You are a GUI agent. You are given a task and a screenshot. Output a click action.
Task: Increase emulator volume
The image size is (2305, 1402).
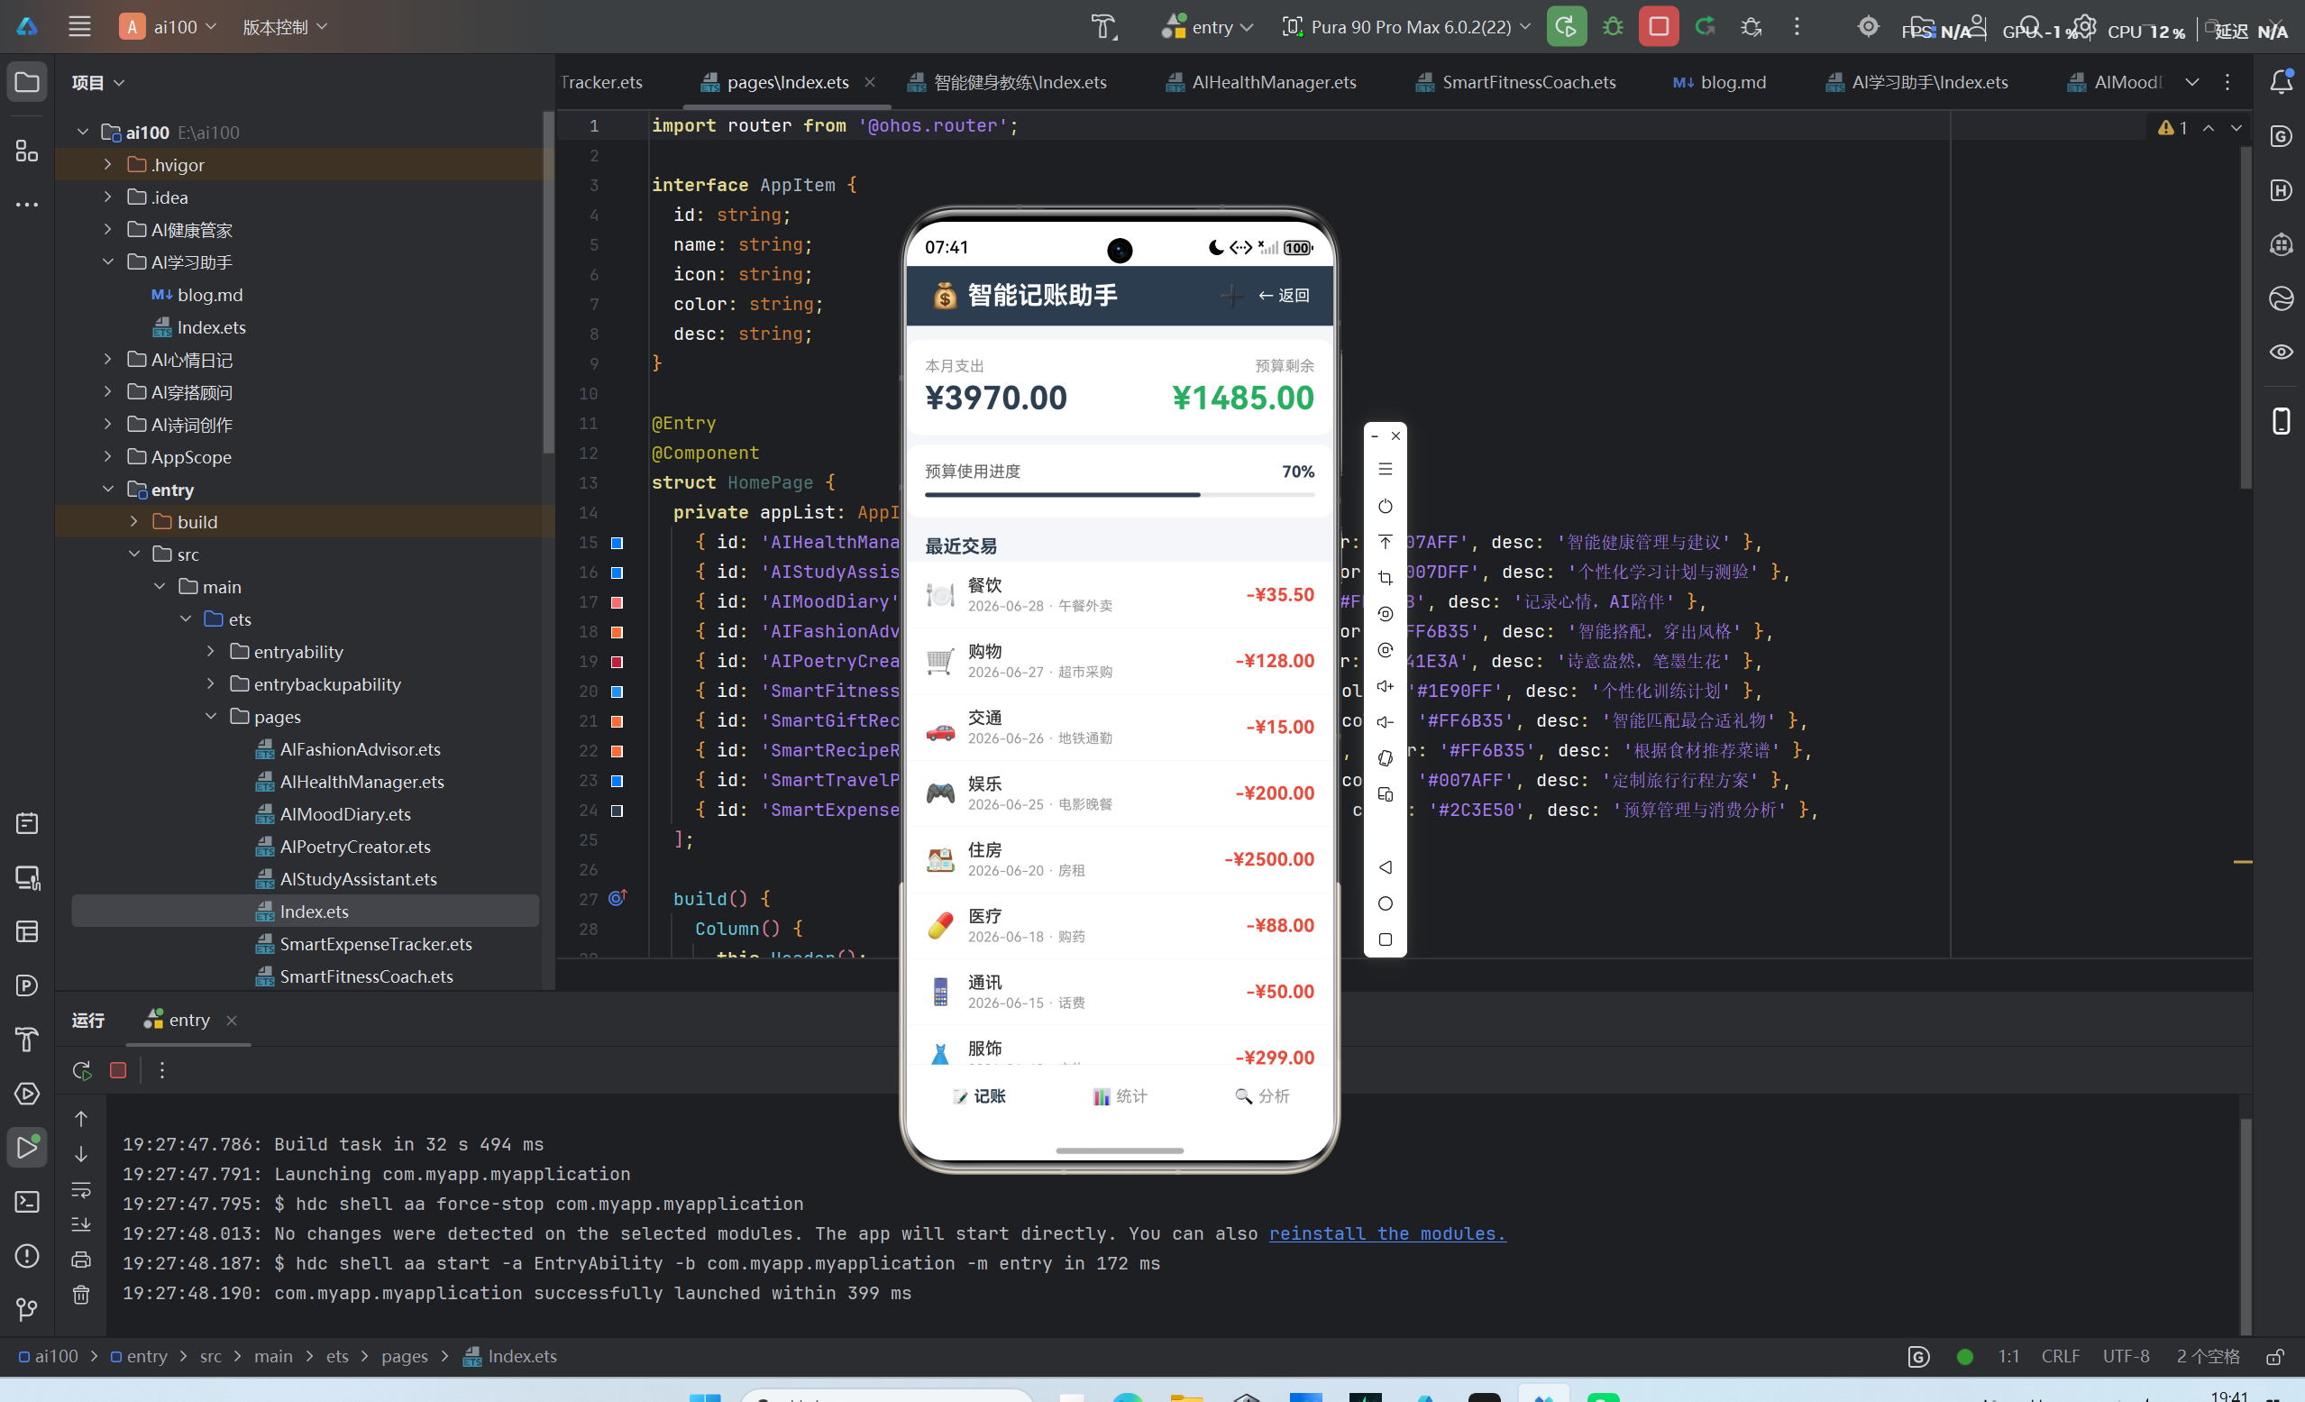tap(1386, 686)
